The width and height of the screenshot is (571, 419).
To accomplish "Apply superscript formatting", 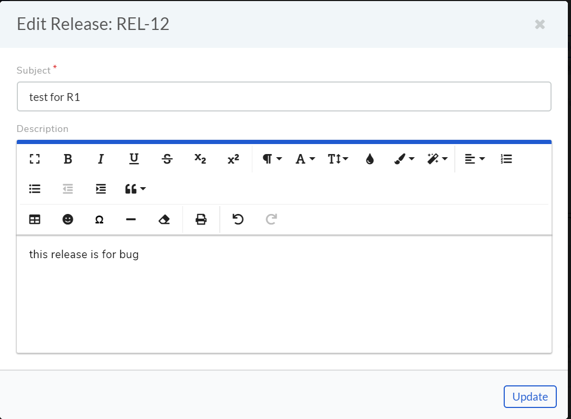I will (233, 159).
